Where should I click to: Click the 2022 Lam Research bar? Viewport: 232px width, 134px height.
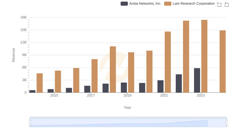(186, 57)
